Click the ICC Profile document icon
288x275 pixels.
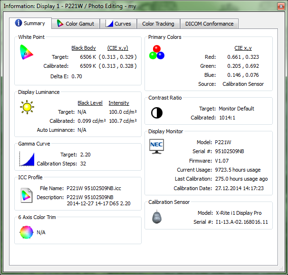27,195
